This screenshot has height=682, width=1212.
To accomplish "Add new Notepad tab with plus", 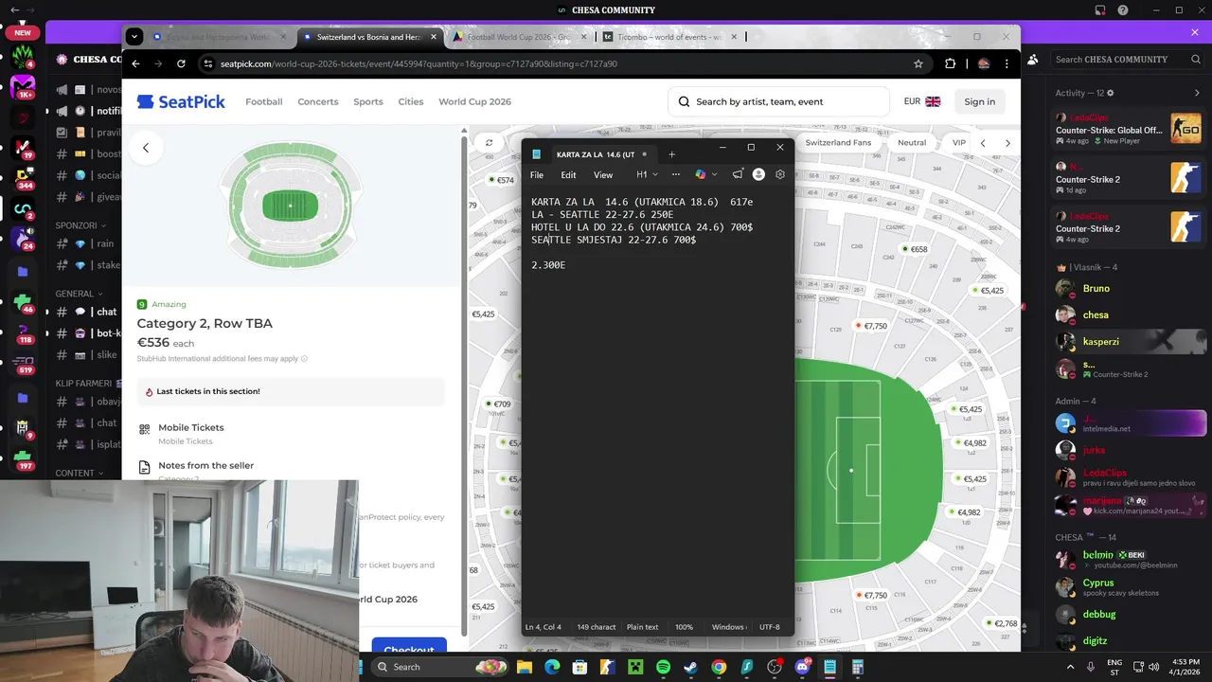I will 671,154.
